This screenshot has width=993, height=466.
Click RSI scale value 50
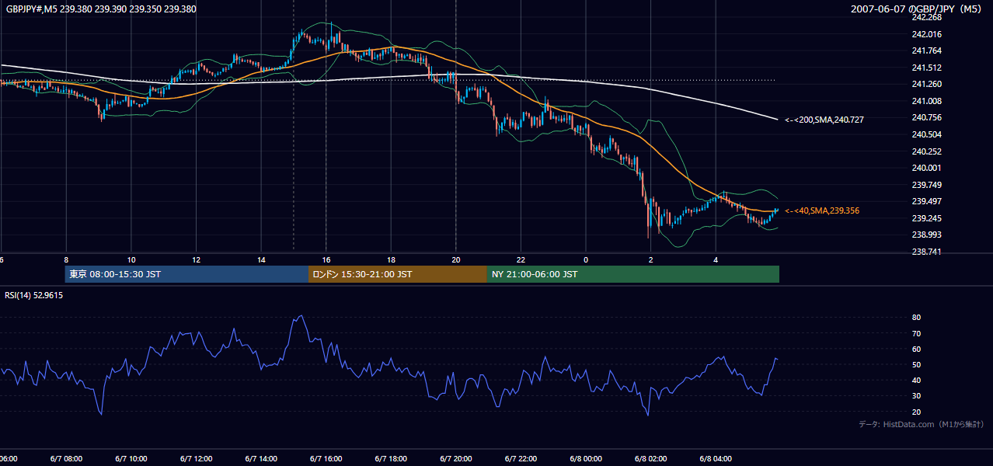(x=916, y=364)
